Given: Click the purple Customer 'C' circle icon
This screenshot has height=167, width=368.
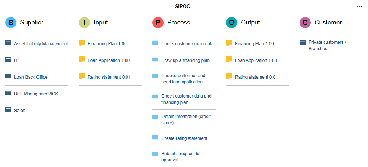Looking at the screenshot, I should point(305,23).
